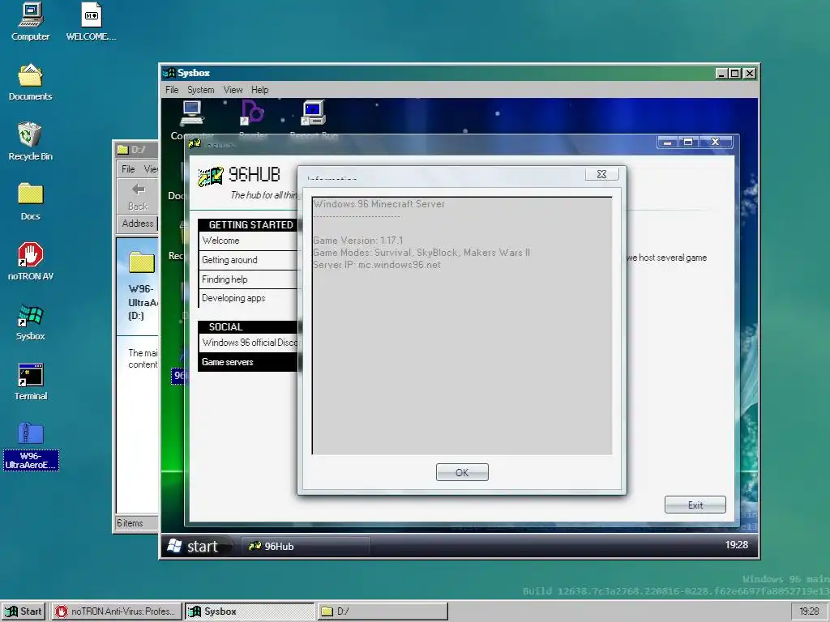The width and height of the screenshot is (830, 622).
Task: Open the Help menu in Sysbox
Action: click(x=260, y=90)
